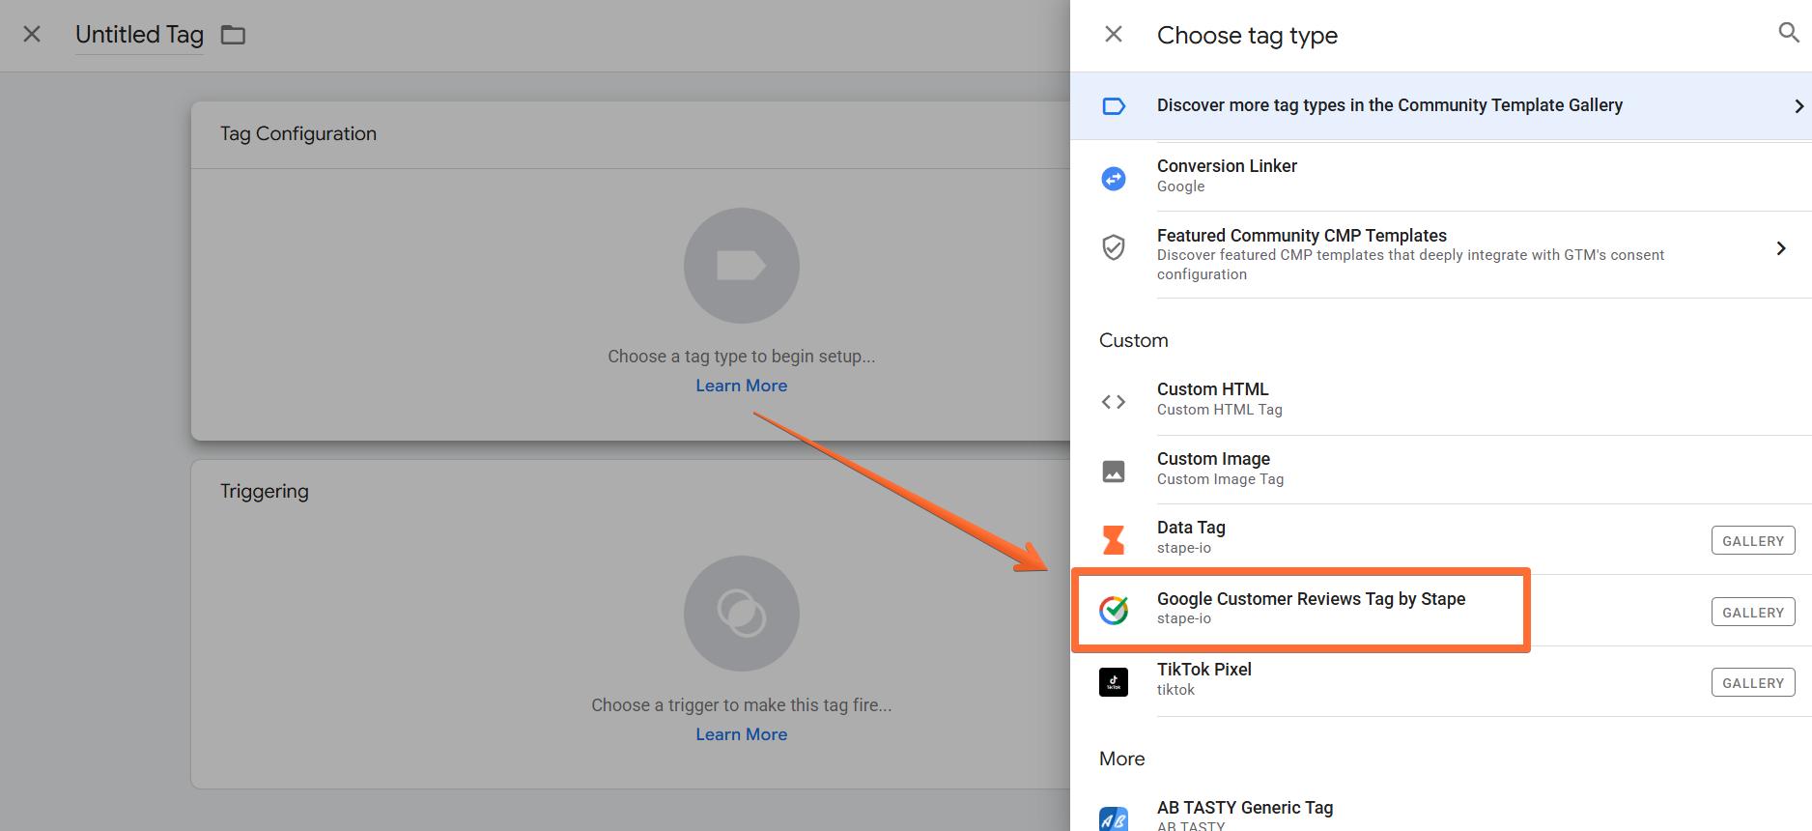1812x831 pixels.
Task: Click 'Discover more tag types' banner text
Action: pyautogui.click(x=1390, y=105)
